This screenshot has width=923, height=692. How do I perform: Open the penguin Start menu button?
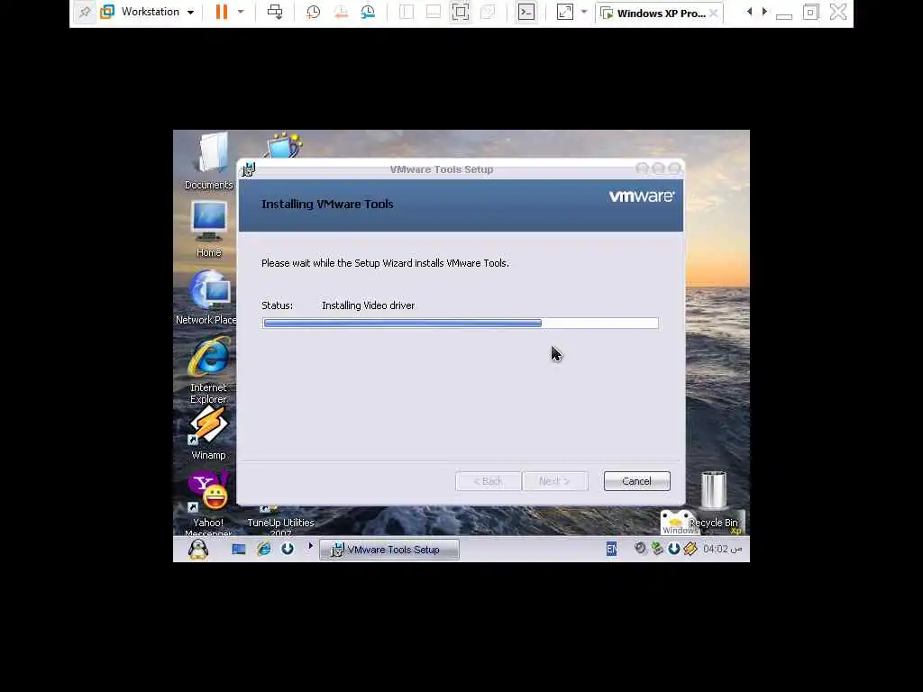pyautogui.click(x=198, y=549)
